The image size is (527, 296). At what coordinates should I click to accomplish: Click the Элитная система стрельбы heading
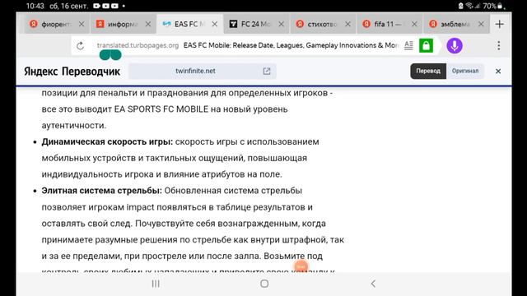click(x=102, y=191)
